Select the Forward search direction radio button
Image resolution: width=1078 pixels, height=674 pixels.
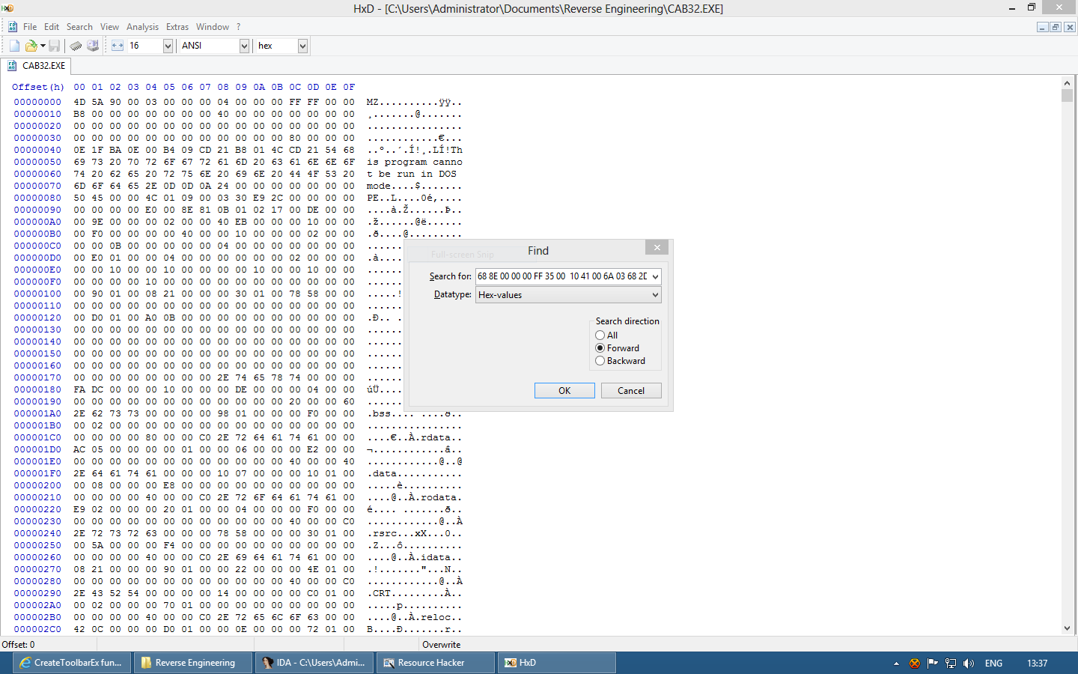click(x=600, y=348)
